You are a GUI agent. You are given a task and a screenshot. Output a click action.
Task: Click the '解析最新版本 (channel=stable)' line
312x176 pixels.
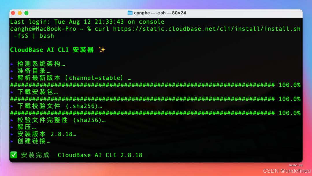(74, 78)
